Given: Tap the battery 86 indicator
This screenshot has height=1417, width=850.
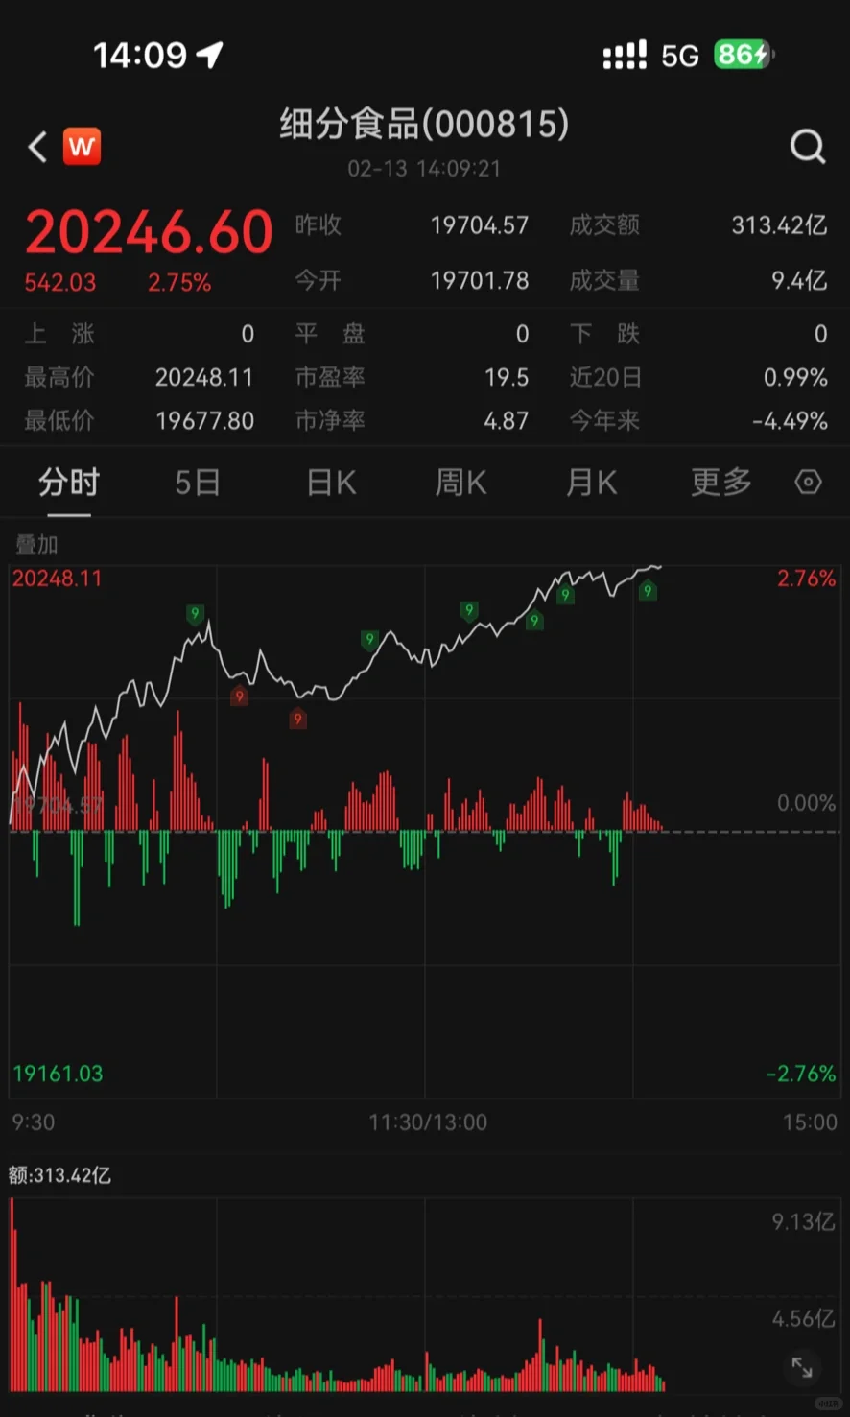Looking at the screenshot, I should pos(744,55).
